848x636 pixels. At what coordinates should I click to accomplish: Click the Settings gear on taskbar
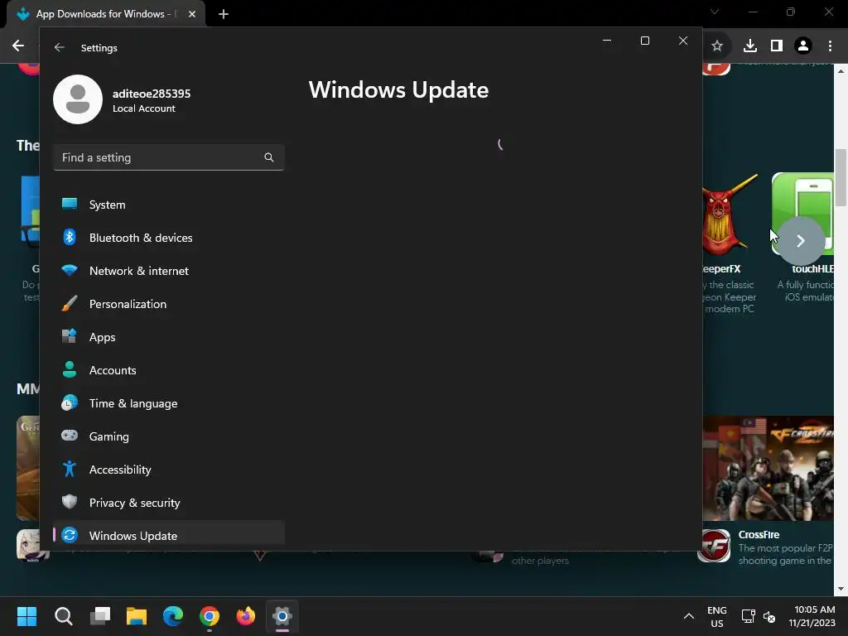coord(282,616)
